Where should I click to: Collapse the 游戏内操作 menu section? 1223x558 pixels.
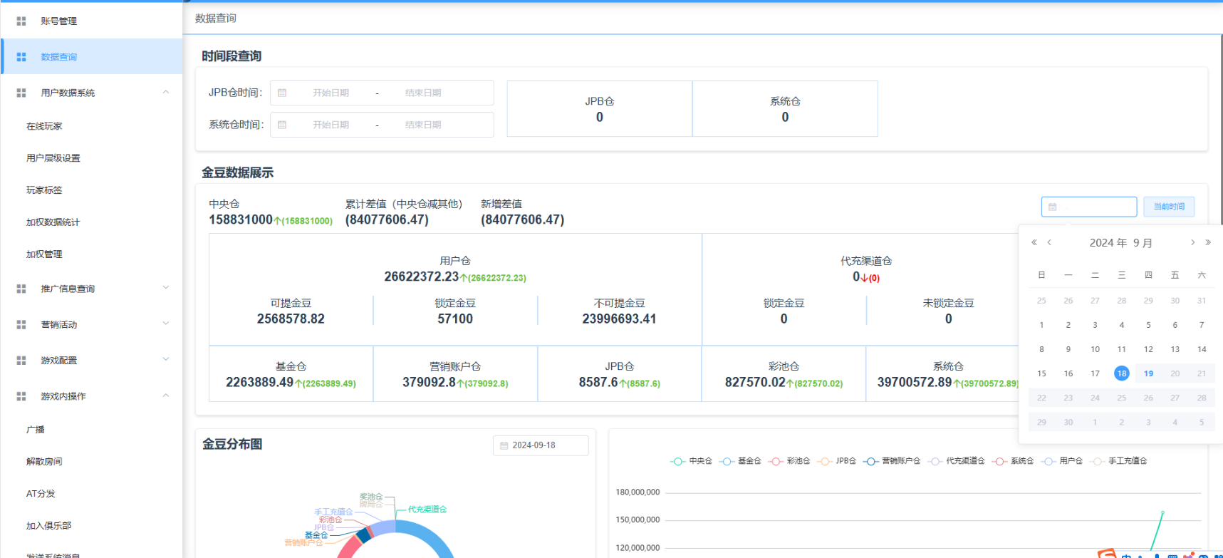point(166,396)
